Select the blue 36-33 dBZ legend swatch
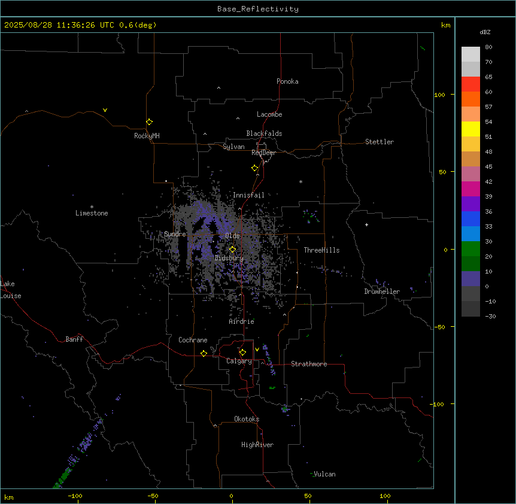The height and width of the screenshot is (504, 516). click(471, 218)
